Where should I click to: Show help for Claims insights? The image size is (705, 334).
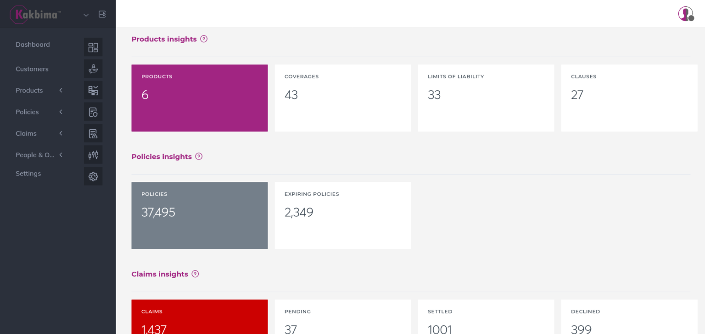click(195, 274)
